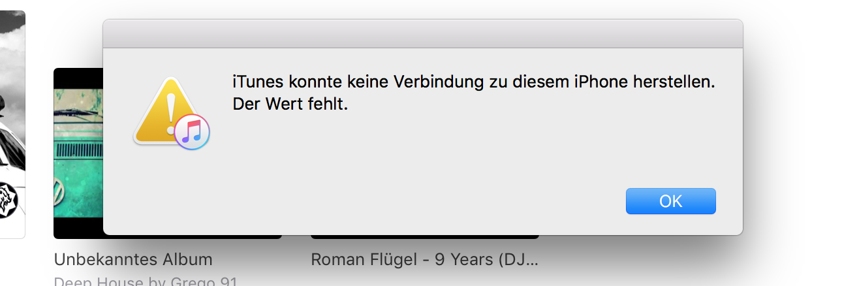Click the 'iTunes konnte keine Verbindung' message line
842x286 pixels.
coord(475,83)
